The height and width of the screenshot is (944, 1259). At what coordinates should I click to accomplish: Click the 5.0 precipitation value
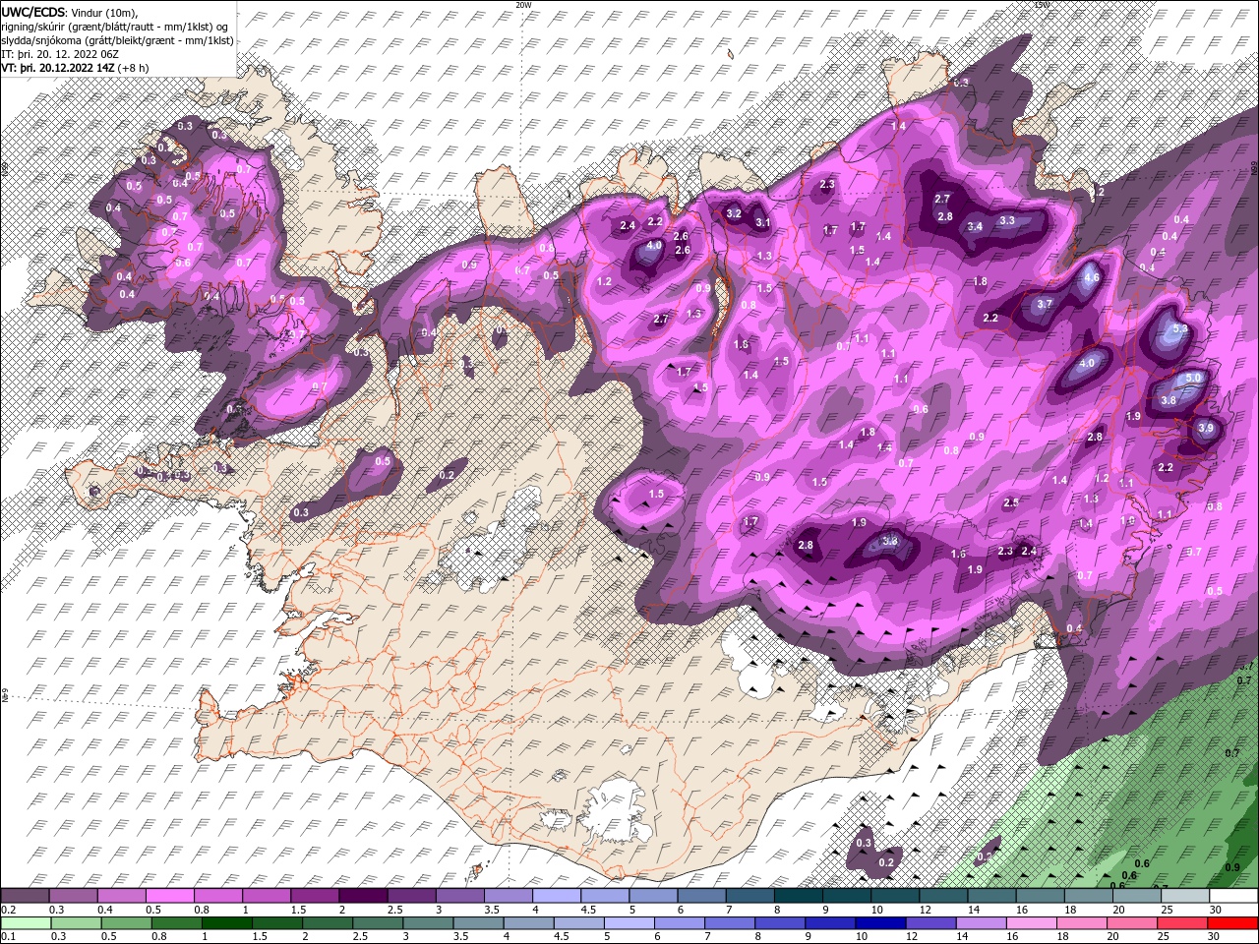point(1194,378)
